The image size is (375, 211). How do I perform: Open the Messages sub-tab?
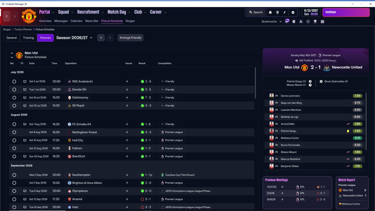click(x=61, y=21)
